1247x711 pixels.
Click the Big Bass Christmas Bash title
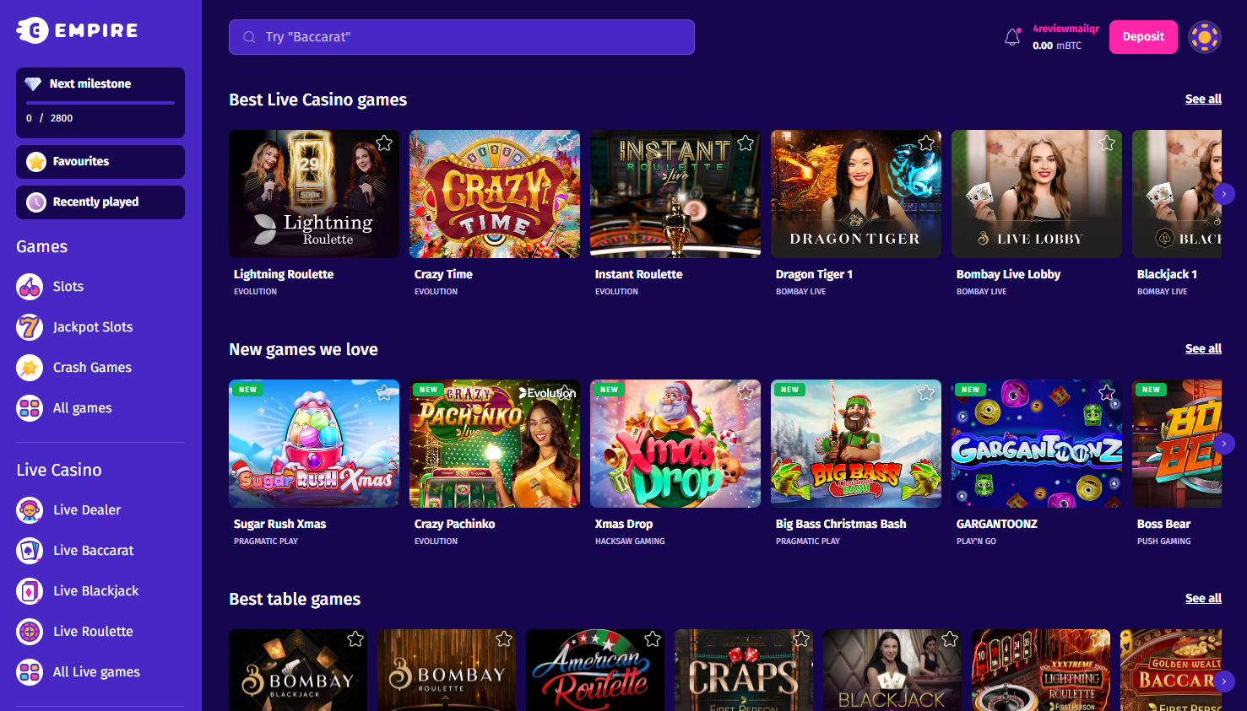pyautogui.click(x=841, y=525)
